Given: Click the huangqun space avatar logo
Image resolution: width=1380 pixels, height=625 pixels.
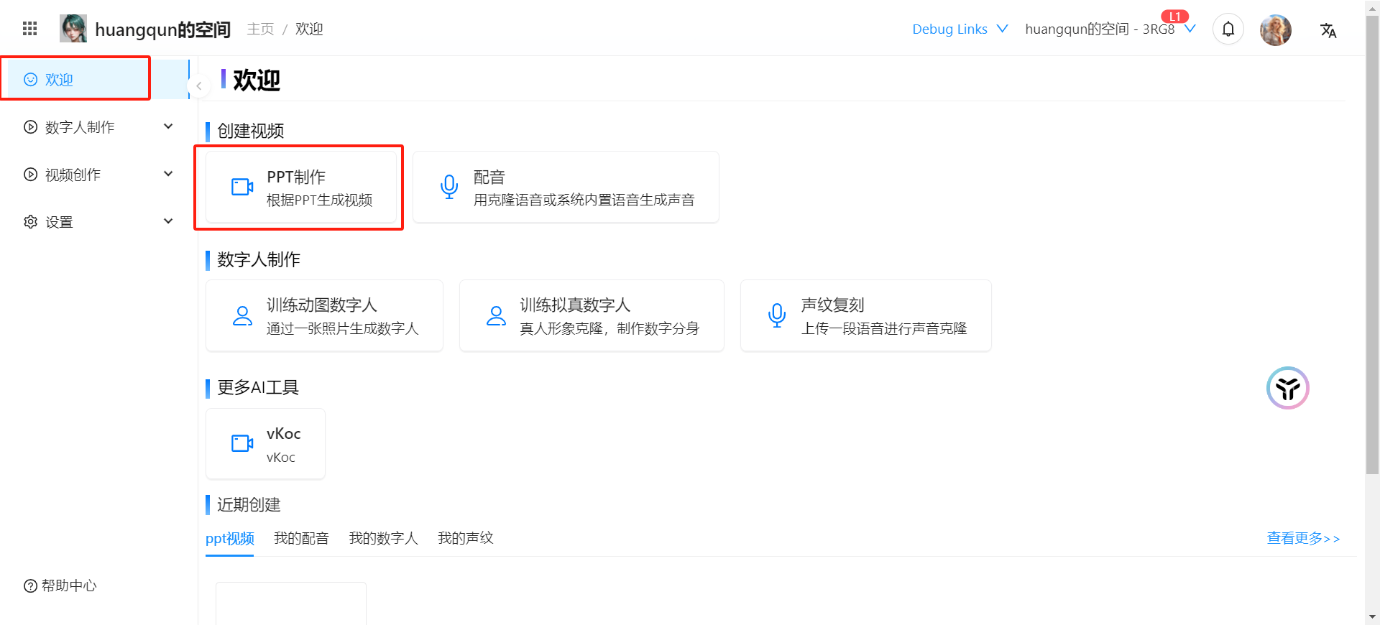Looking at the screenshot, I should coord(73,29).
